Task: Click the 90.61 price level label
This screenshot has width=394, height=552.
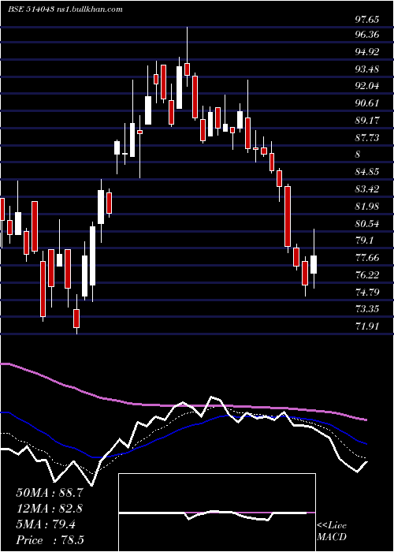Action: [367, 103]
